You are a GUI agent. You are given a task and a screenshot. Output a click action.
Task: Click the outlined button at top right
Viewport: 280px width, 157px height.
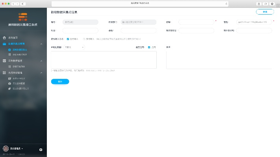(x=265, y=12)
